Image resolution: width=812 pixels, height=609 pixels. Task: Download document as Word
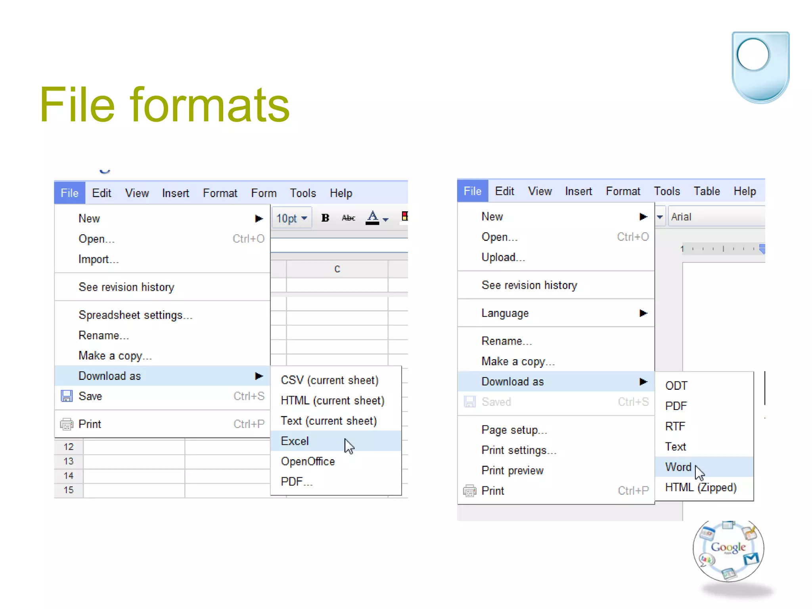[x=704, y=467]
